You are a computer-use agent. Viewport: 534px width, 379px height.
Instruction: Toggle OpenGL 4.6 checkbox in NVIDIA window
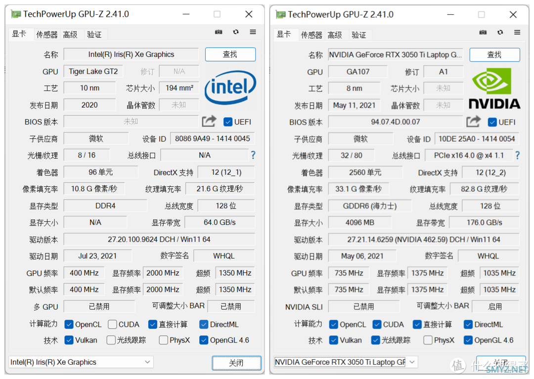tap(468, 340)
